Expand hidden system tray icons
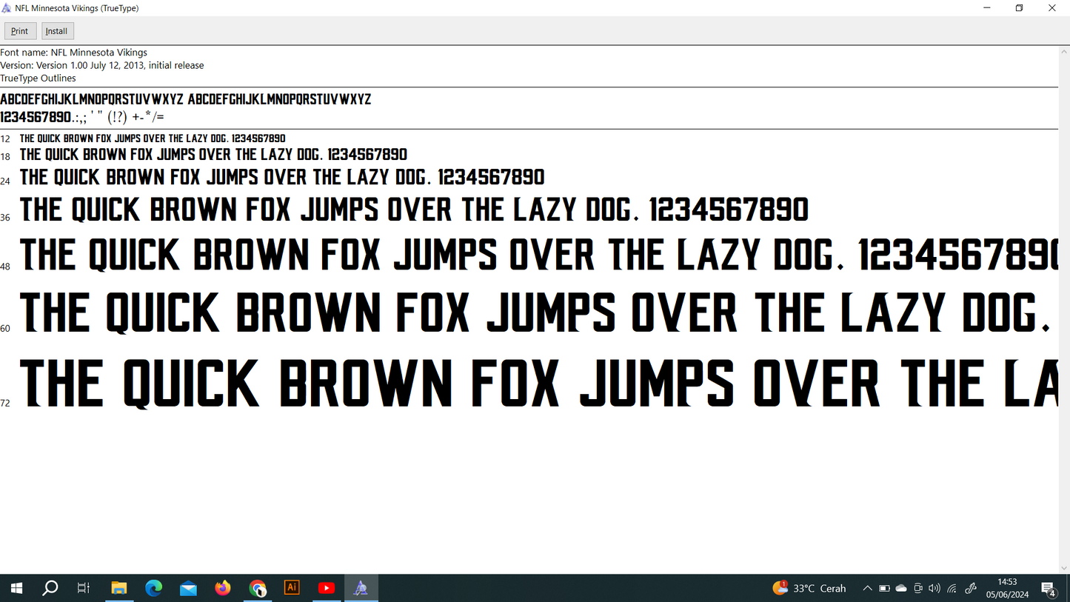The width and height of the screenshot is (1070, 602). click(x=867, y=589)
